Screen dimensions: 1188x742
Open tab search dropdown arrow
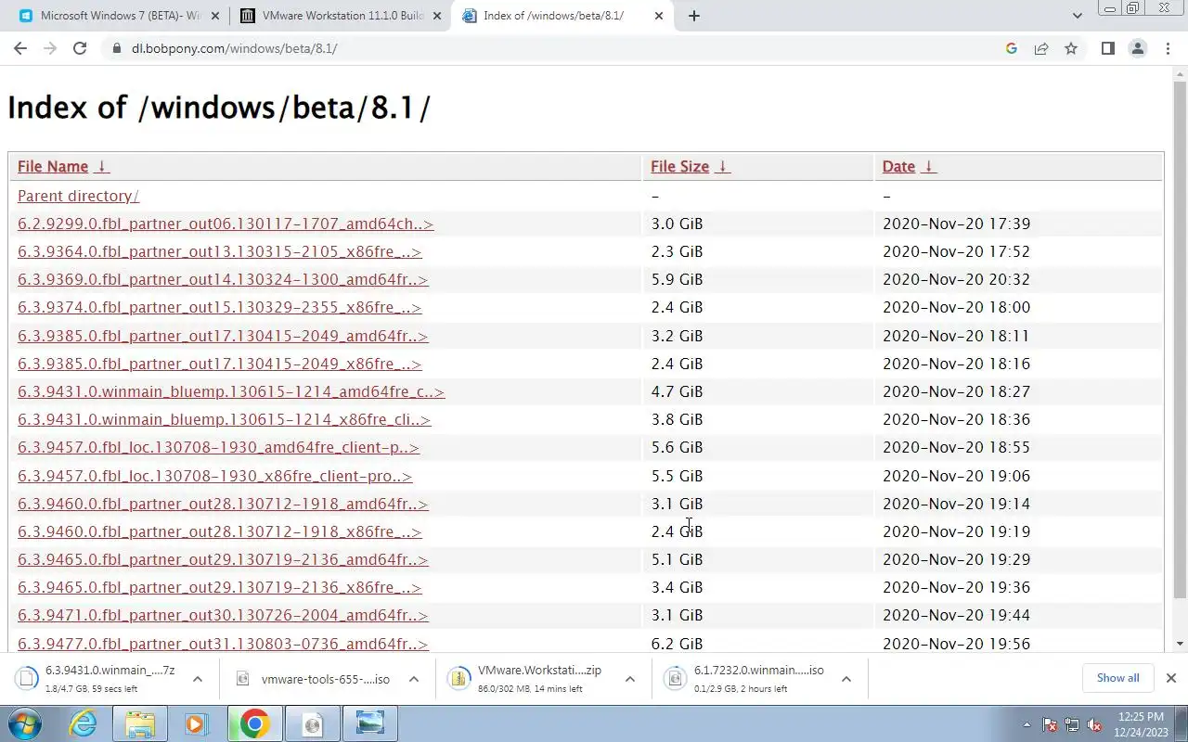coord(1078,16)
